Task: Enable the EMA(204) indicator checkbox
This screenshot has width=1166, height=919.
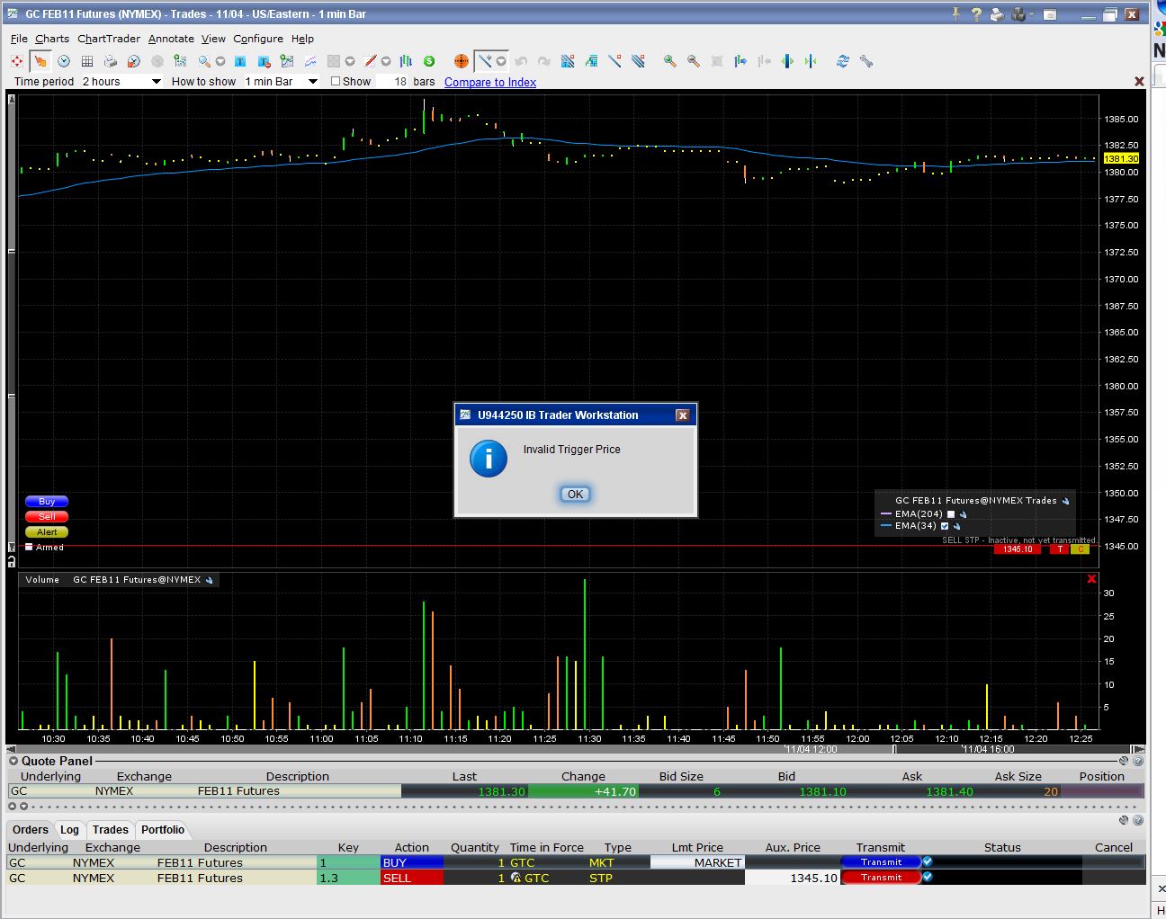Action: click(x=950, y=514)
